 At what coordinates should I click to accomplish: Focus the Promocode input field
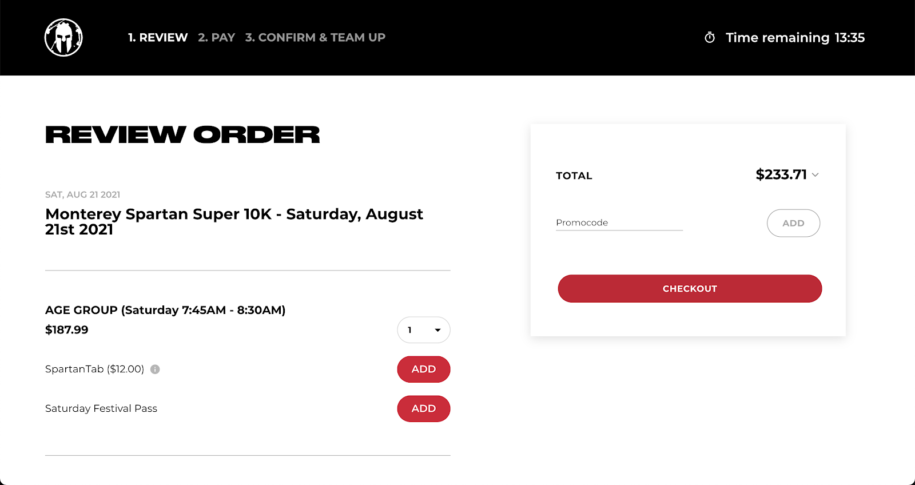[x=619, y=222]
